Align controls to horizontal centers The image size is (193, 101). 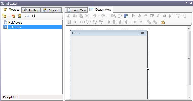(x=140, y=16)
